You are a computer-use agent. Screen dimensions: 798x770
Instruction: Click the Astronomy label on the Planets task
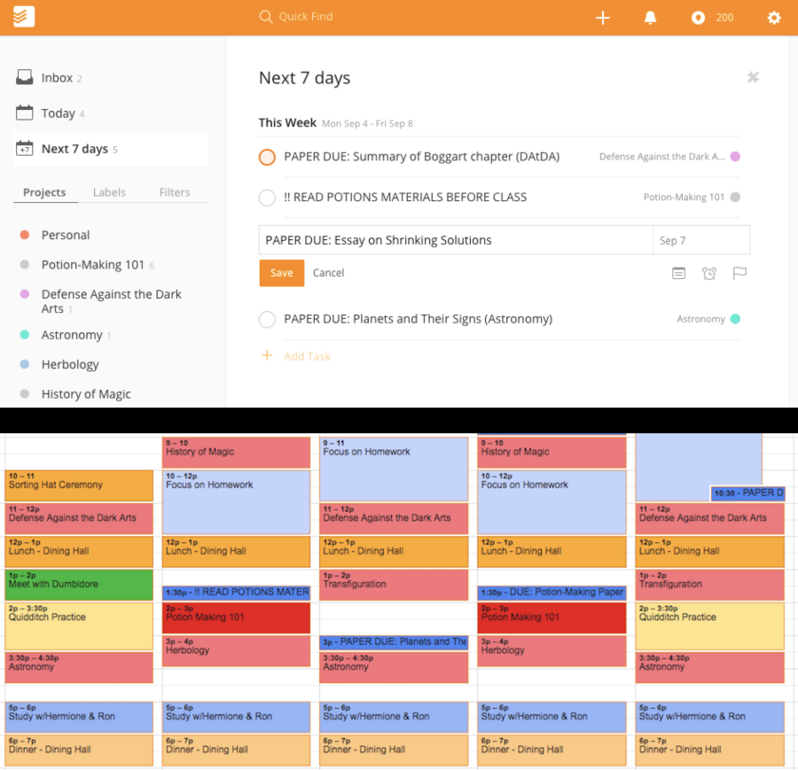pos(700,319)
